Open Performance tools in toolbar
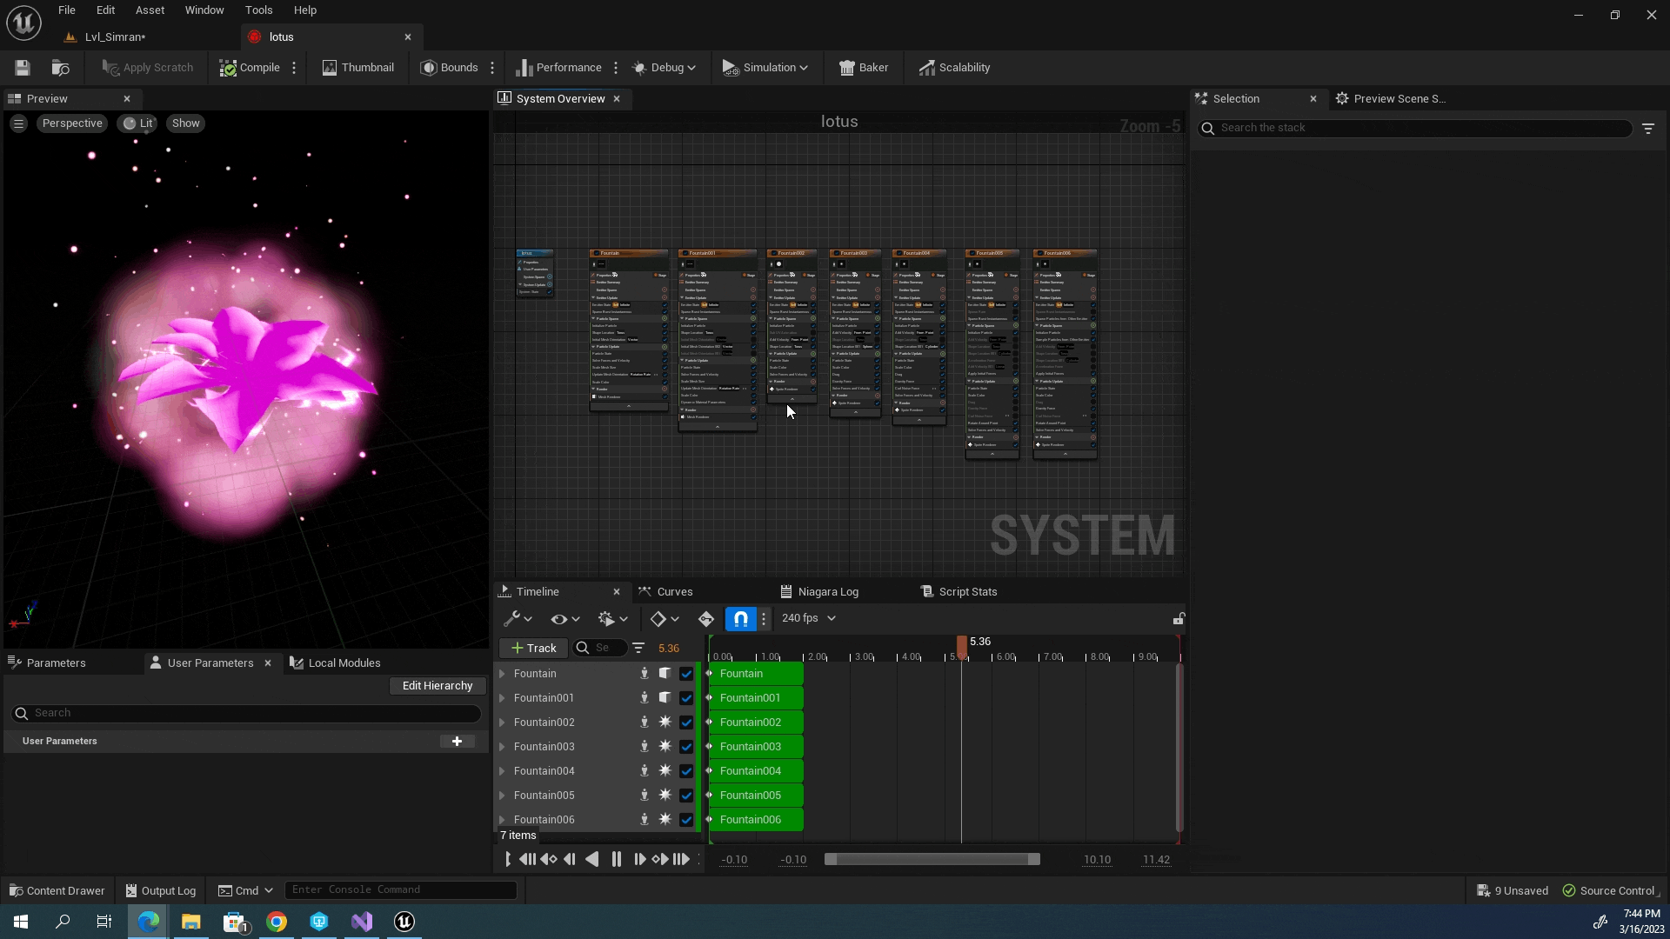This screenshot has height=939, width=1670. pos(558,68)
